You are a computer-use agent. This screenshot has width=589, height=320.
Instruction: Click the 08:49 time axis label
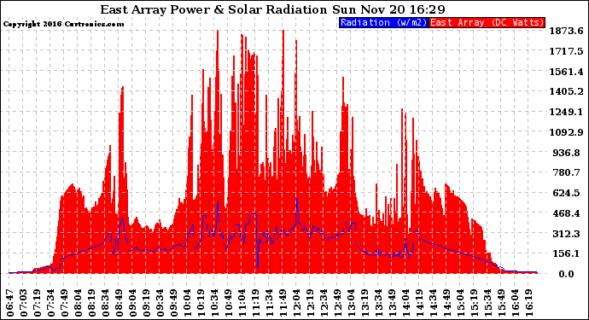pos(119,303)
